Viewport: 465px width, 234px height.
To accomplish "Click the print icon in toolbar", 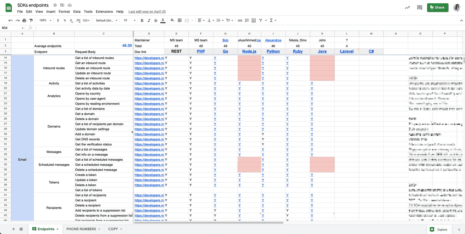I will coord(24,20).
